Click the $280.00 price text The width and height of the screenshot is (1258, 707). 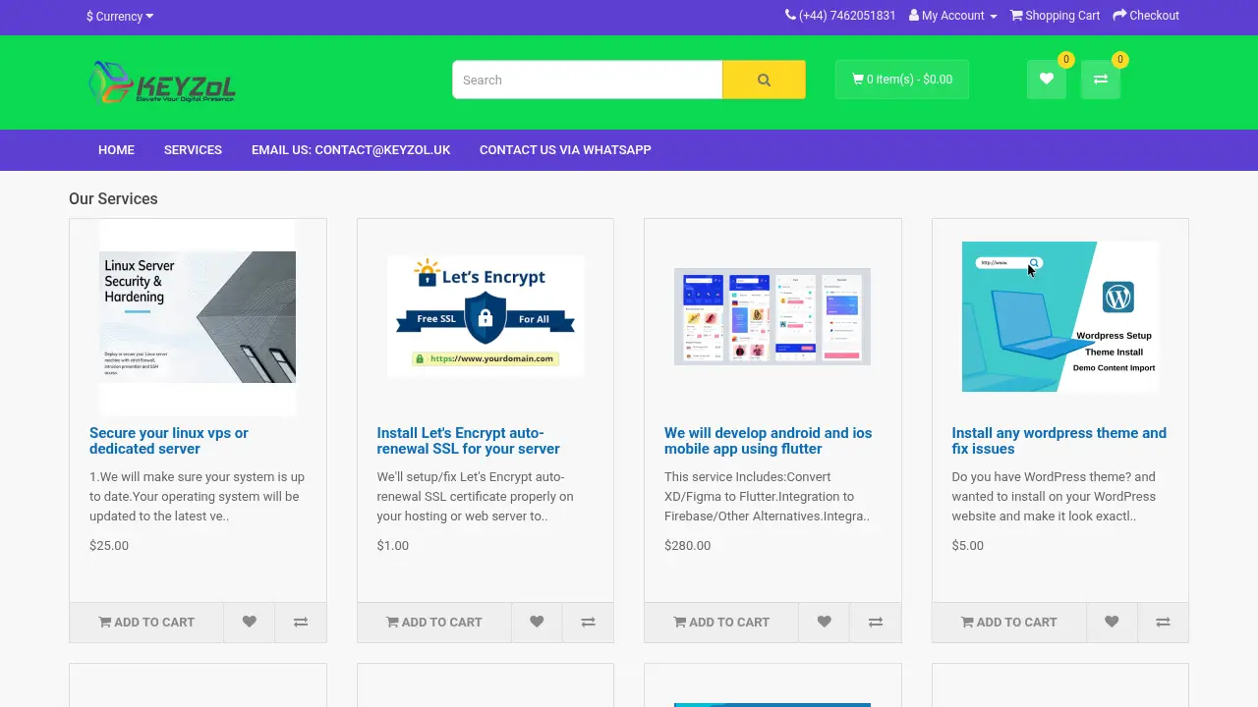click(x=687, y=546)
